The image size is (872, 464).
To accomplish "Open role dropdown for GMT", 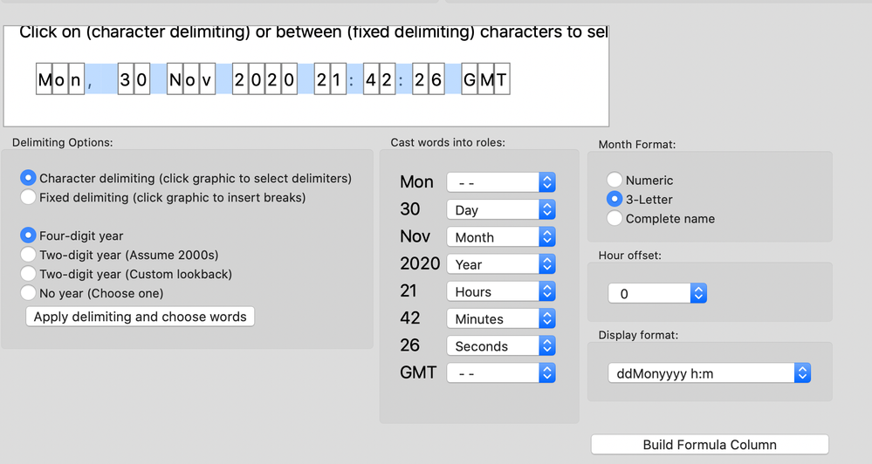I will [x=501, y=373].
